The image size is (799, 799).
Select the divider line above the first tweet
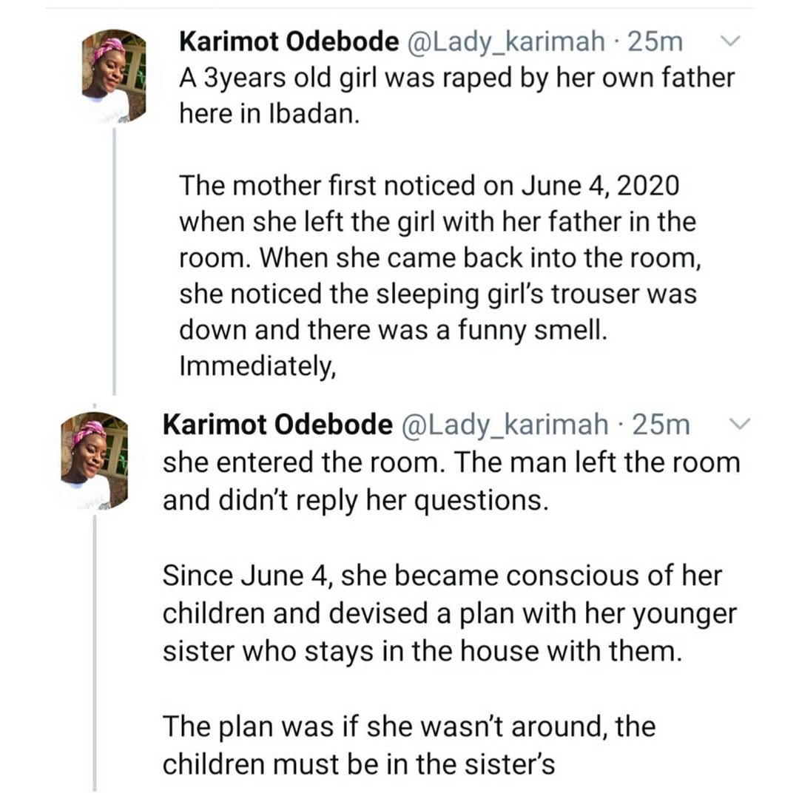click(399, 8)
